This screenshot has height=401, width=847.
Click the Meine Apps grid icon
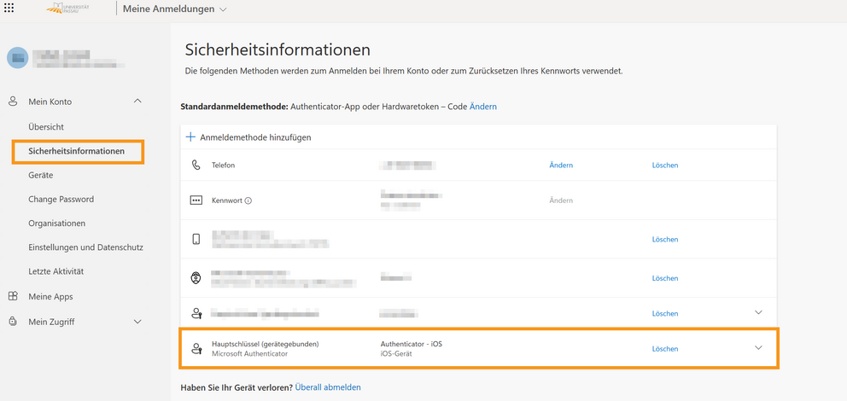[x=13, y=296]
